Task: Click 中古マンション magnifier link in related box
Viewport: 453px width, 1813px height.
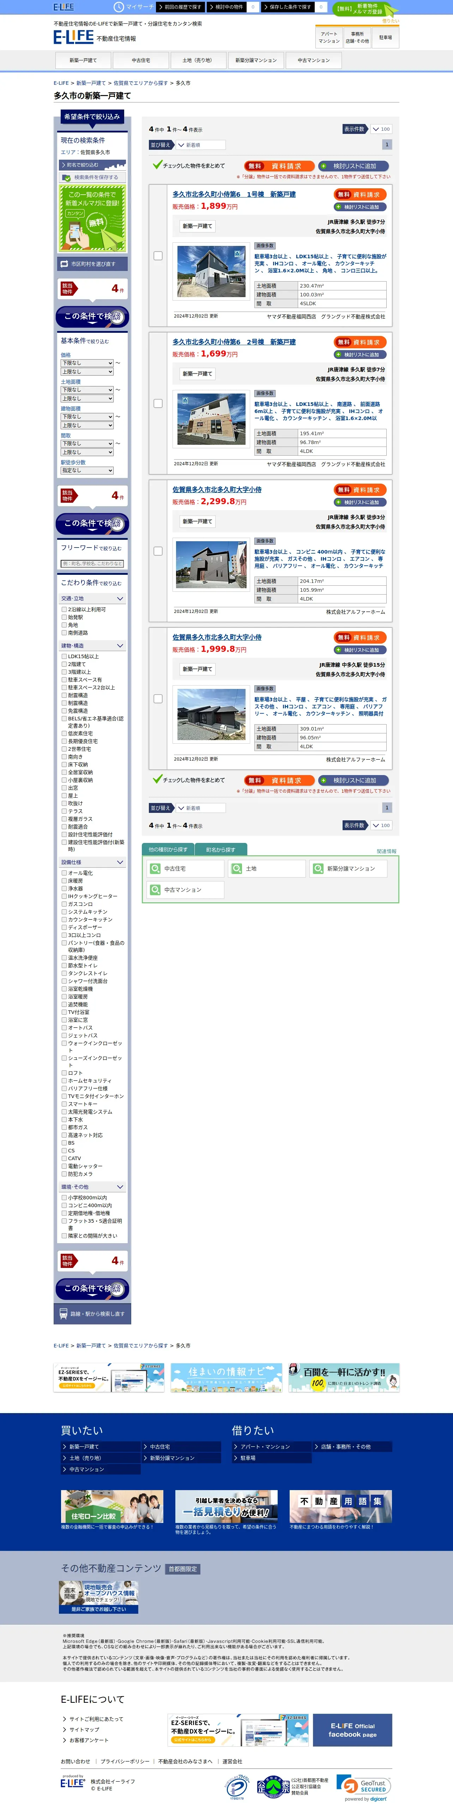Action: tap(186, 890)
